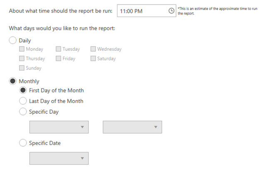Check the Tuesday checkbox

coord(59,49)
